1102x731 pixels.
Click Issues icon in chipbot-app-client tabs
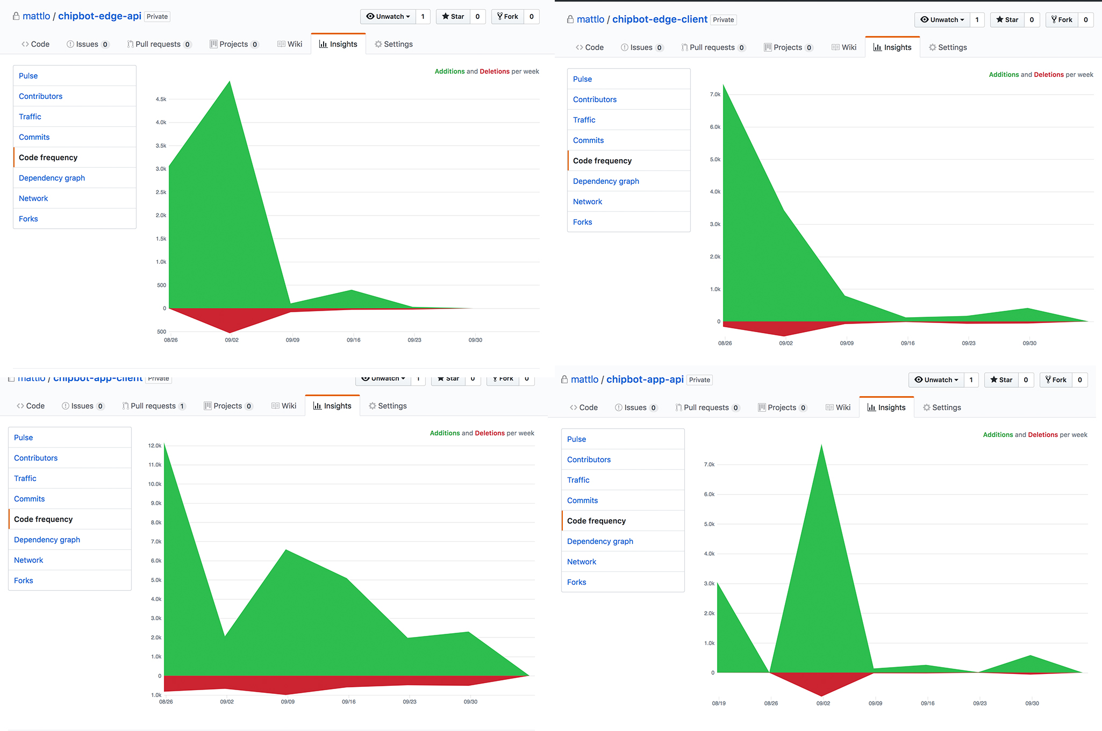coord(66,406)
